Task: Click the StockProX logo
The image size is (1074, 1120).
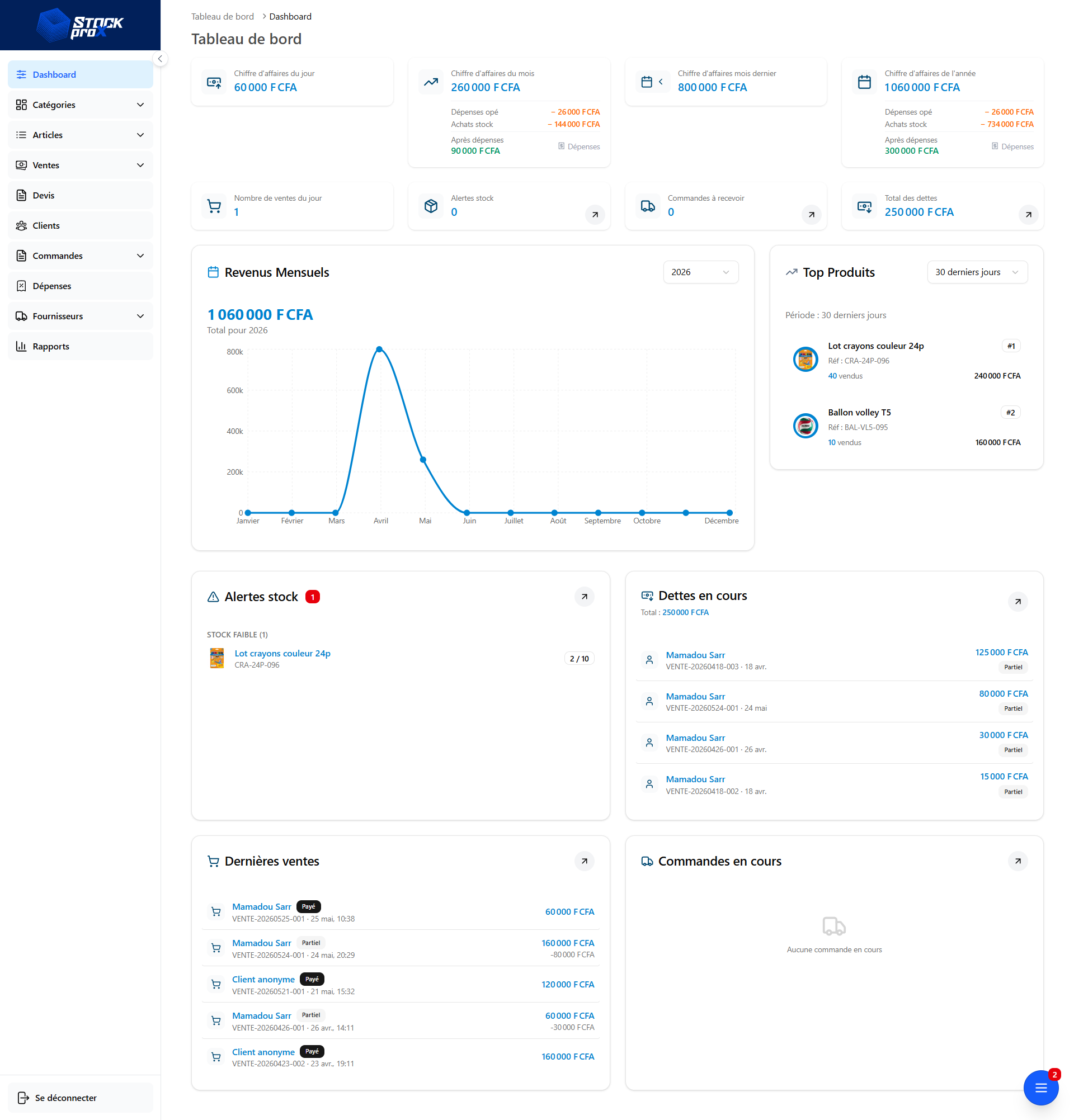Action: (x=80, y=25)
